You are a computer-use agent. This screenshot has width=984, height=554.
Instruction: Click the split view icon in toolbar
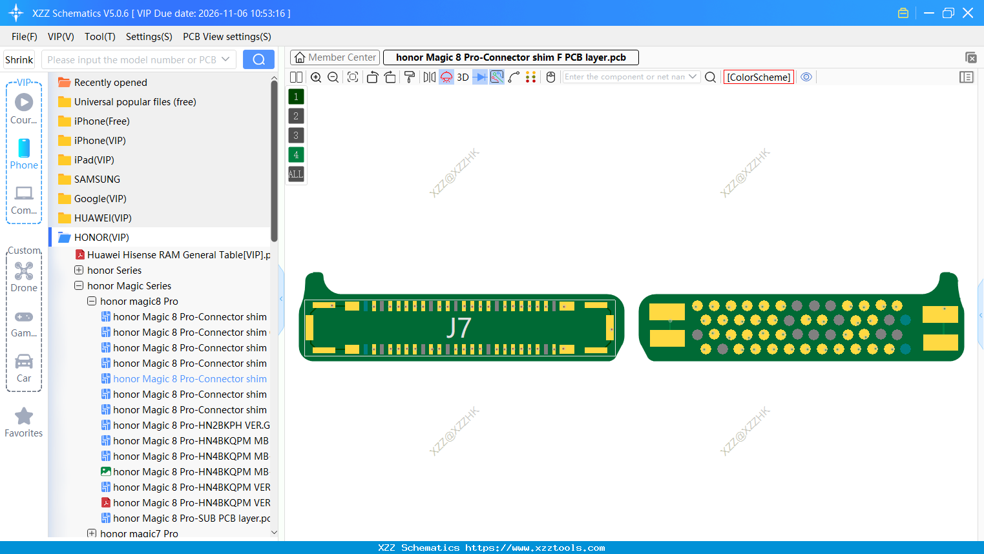click(x=296, y=77)
